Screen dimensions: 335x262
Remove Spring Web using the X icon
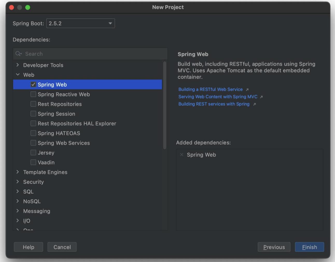point(182,155)
